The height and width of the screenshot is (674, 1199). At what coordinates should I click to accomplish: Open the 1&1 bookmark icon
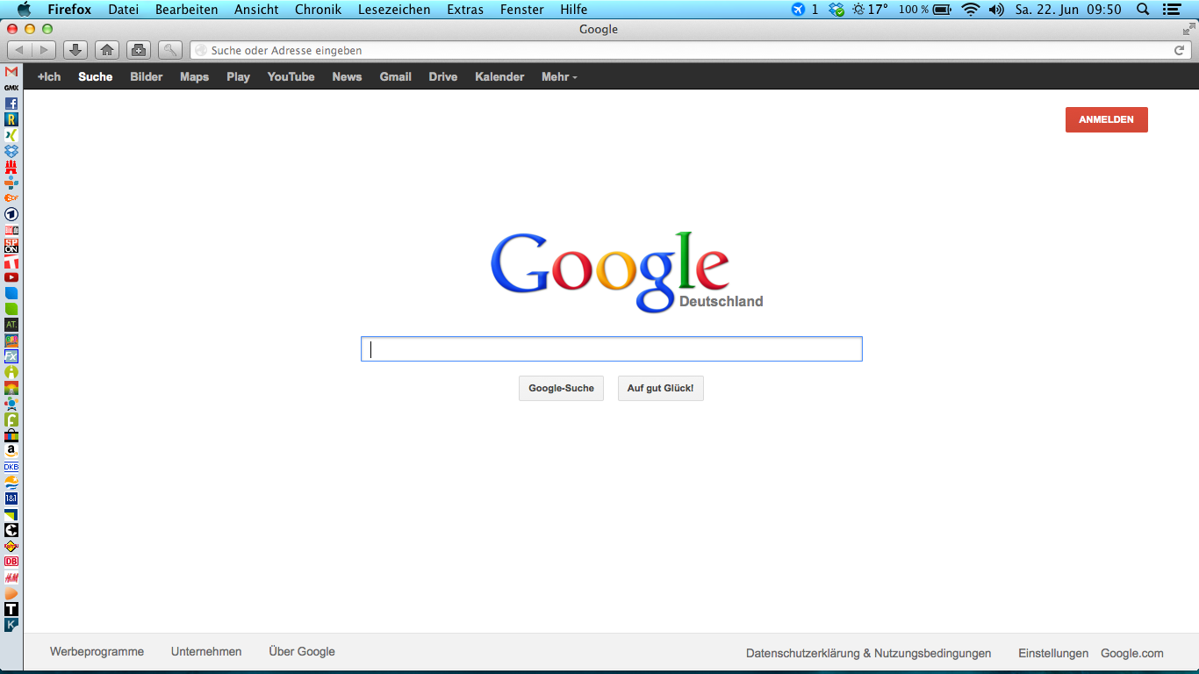(11, 498)
